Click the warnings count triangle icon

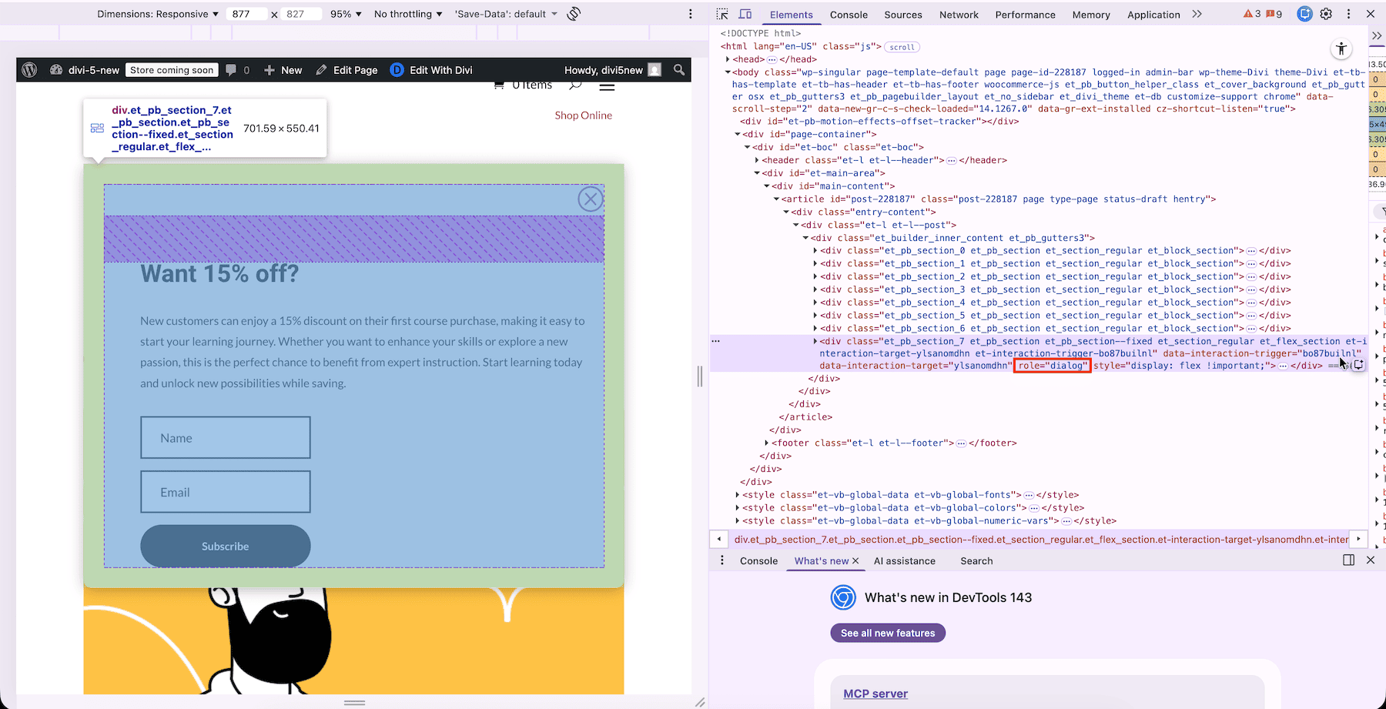pos(1252,14)
